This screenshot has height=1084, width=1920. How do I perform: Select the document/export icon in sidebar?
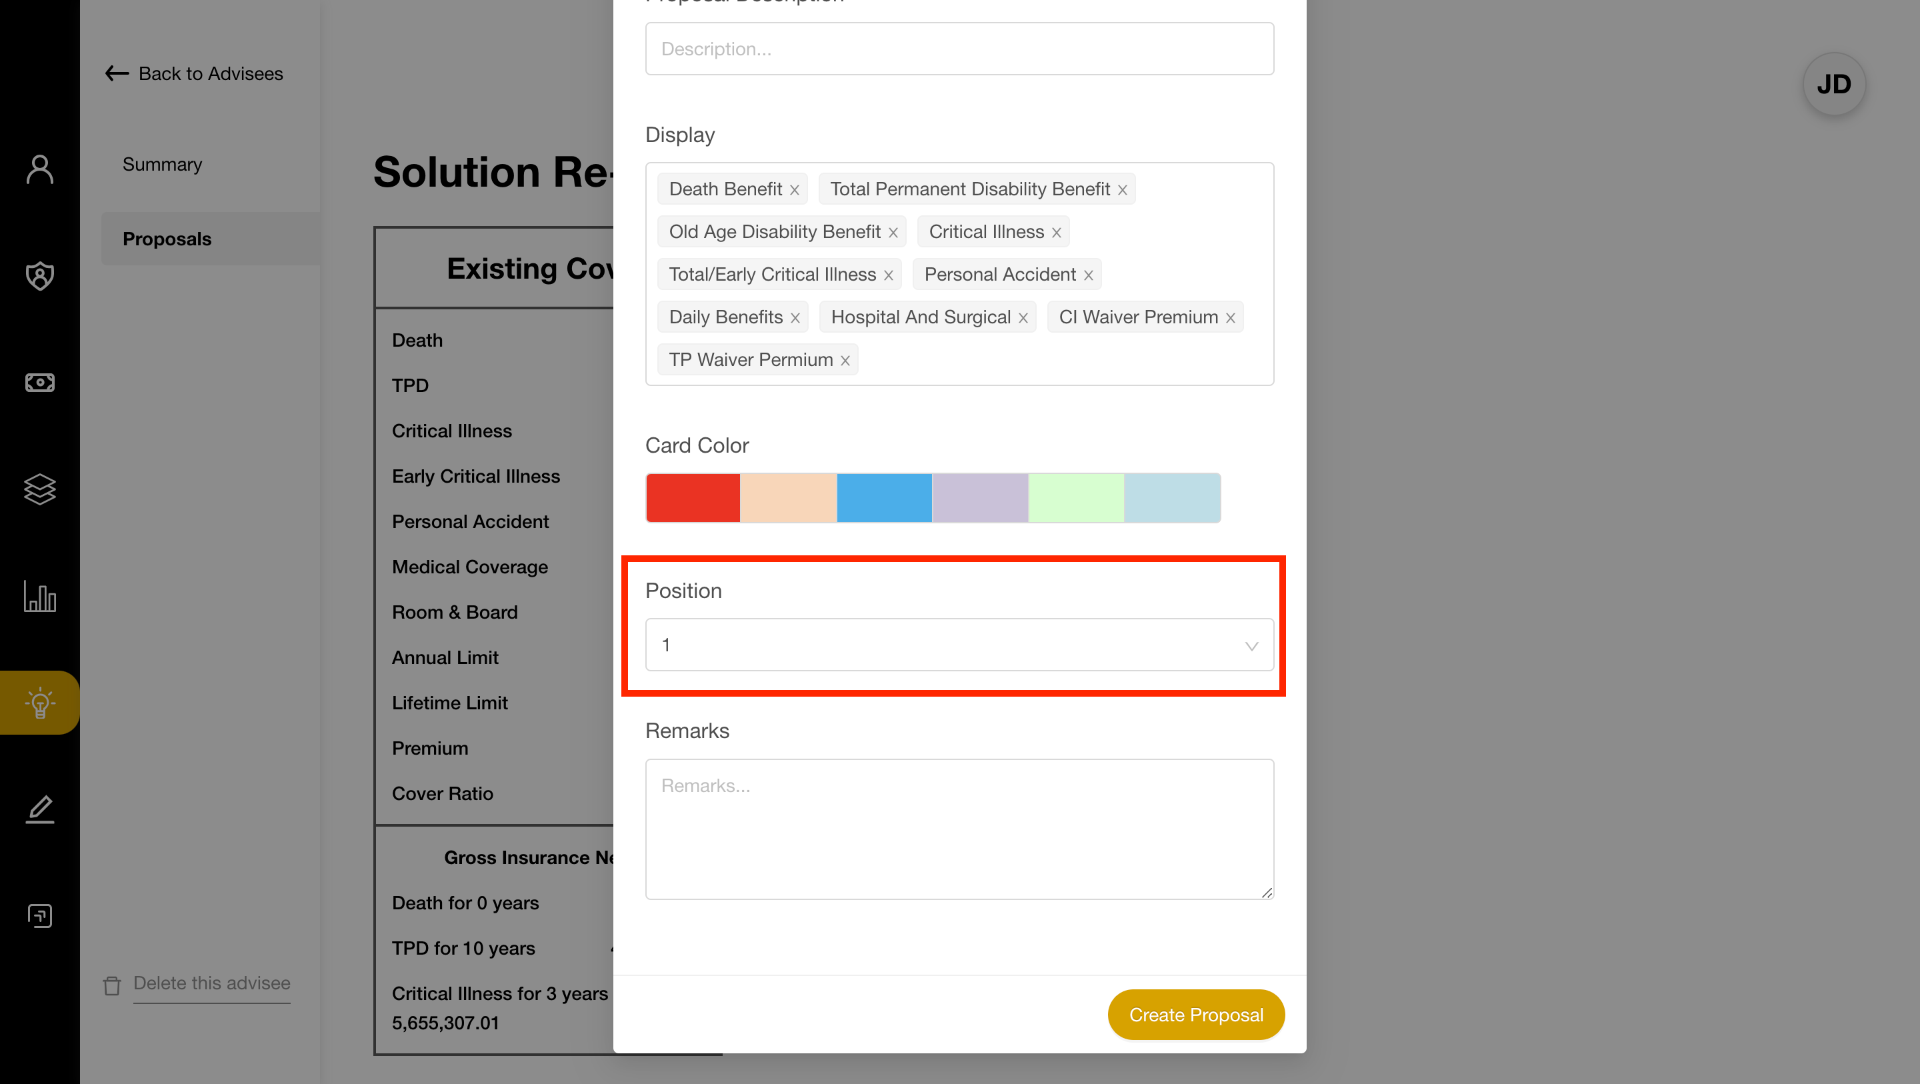click(x=39, y=915)
